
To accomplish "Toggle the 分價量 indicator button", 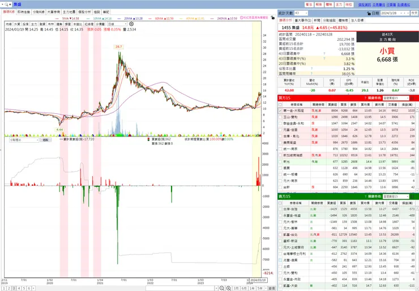I will (100, 24).
